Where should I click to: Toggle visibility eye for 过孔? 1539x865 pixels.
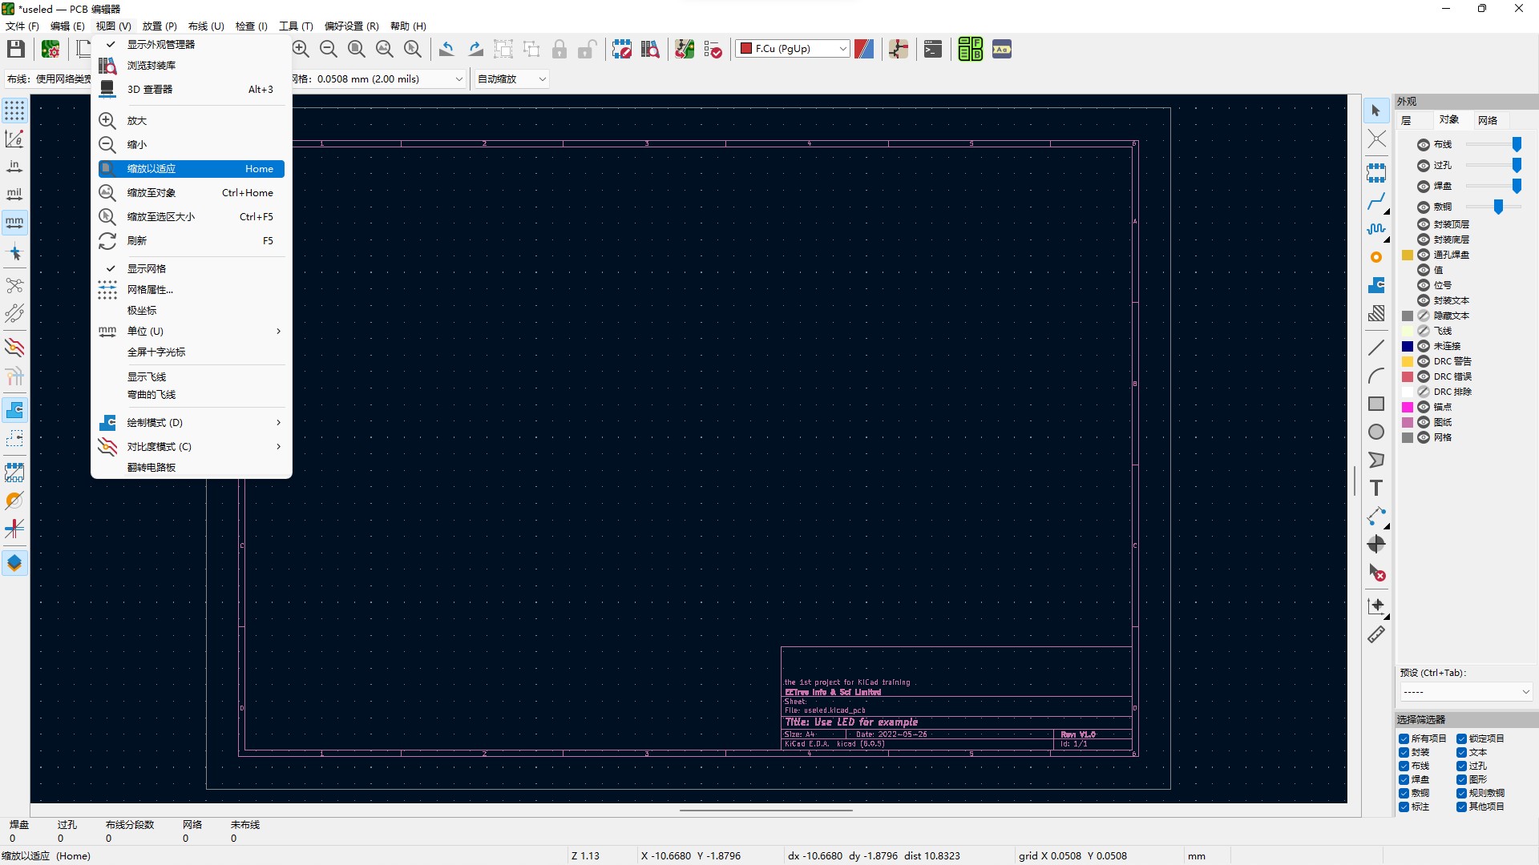pyautogui.click(x=1424, y=166)
